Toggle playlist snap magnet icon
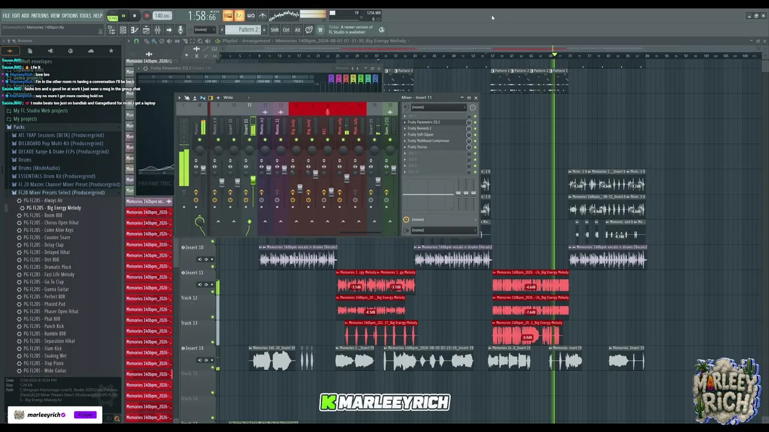 click(x=137, y=41)
